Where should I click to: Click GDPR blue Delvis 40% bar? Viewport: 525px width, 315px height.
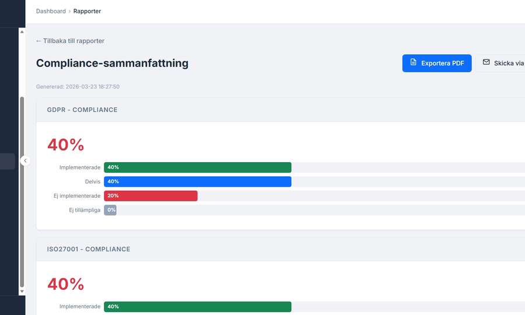pyautogui.click(x=197, y=181)
